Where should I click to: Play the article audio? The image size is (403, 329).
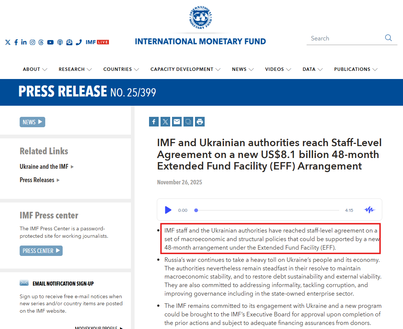click(168, 210)
